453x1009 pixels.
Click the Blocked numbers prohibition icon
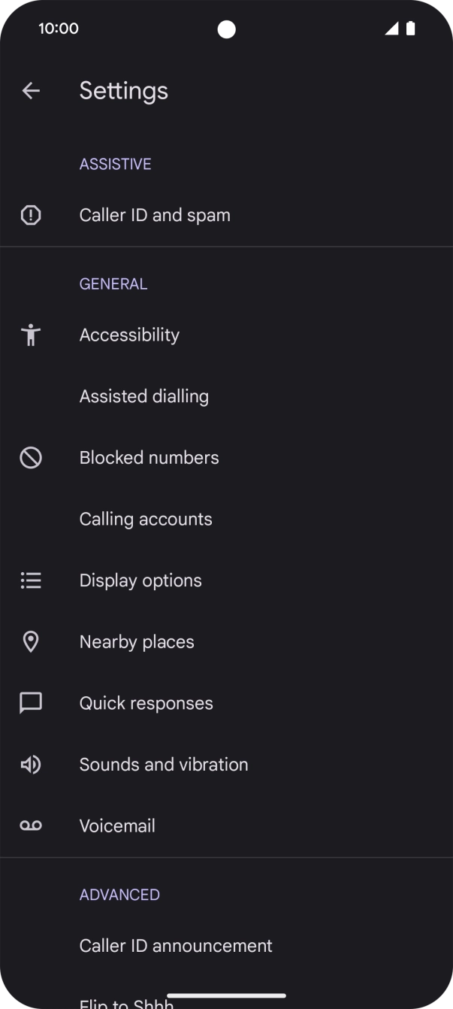coord(30,457)
